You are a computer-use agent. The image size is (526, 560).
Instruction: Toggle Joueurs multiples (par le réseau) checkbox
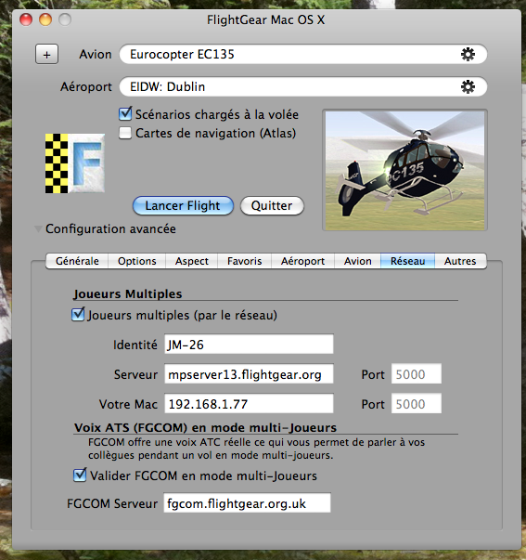point(78,314)
